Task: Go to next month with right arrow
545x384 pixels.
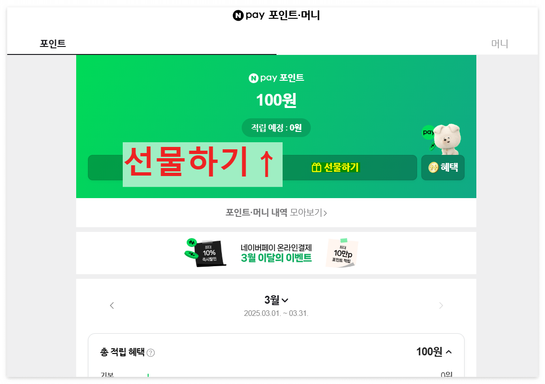Action: 441,306
